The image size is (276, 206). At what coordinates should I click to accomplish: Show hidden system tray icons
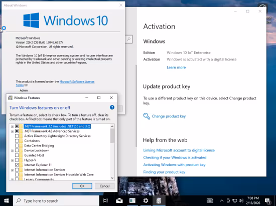(222, 200)
